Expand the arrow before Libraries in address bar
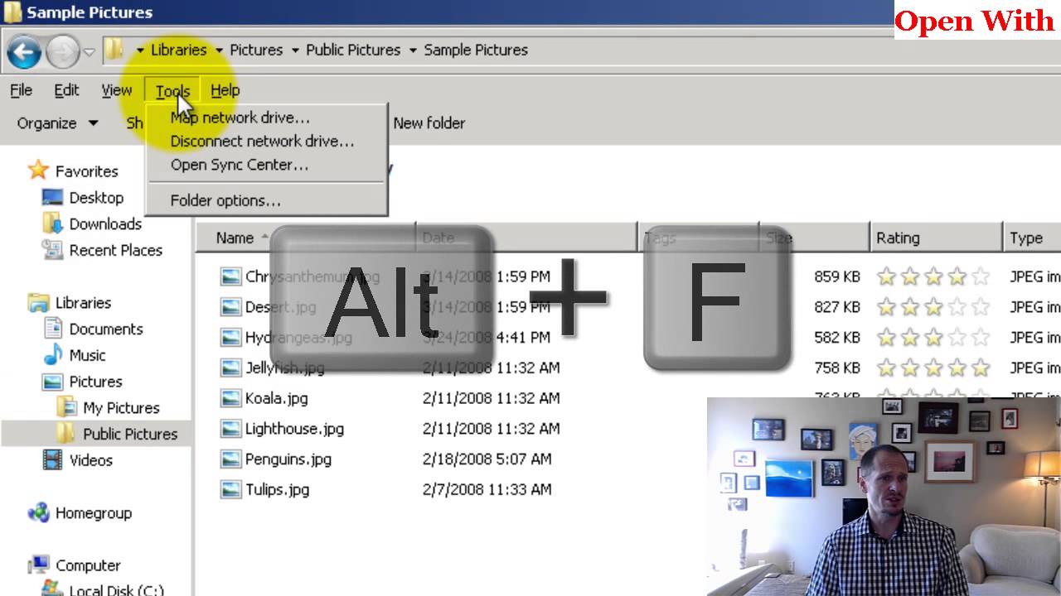 (x=140, y=50)
